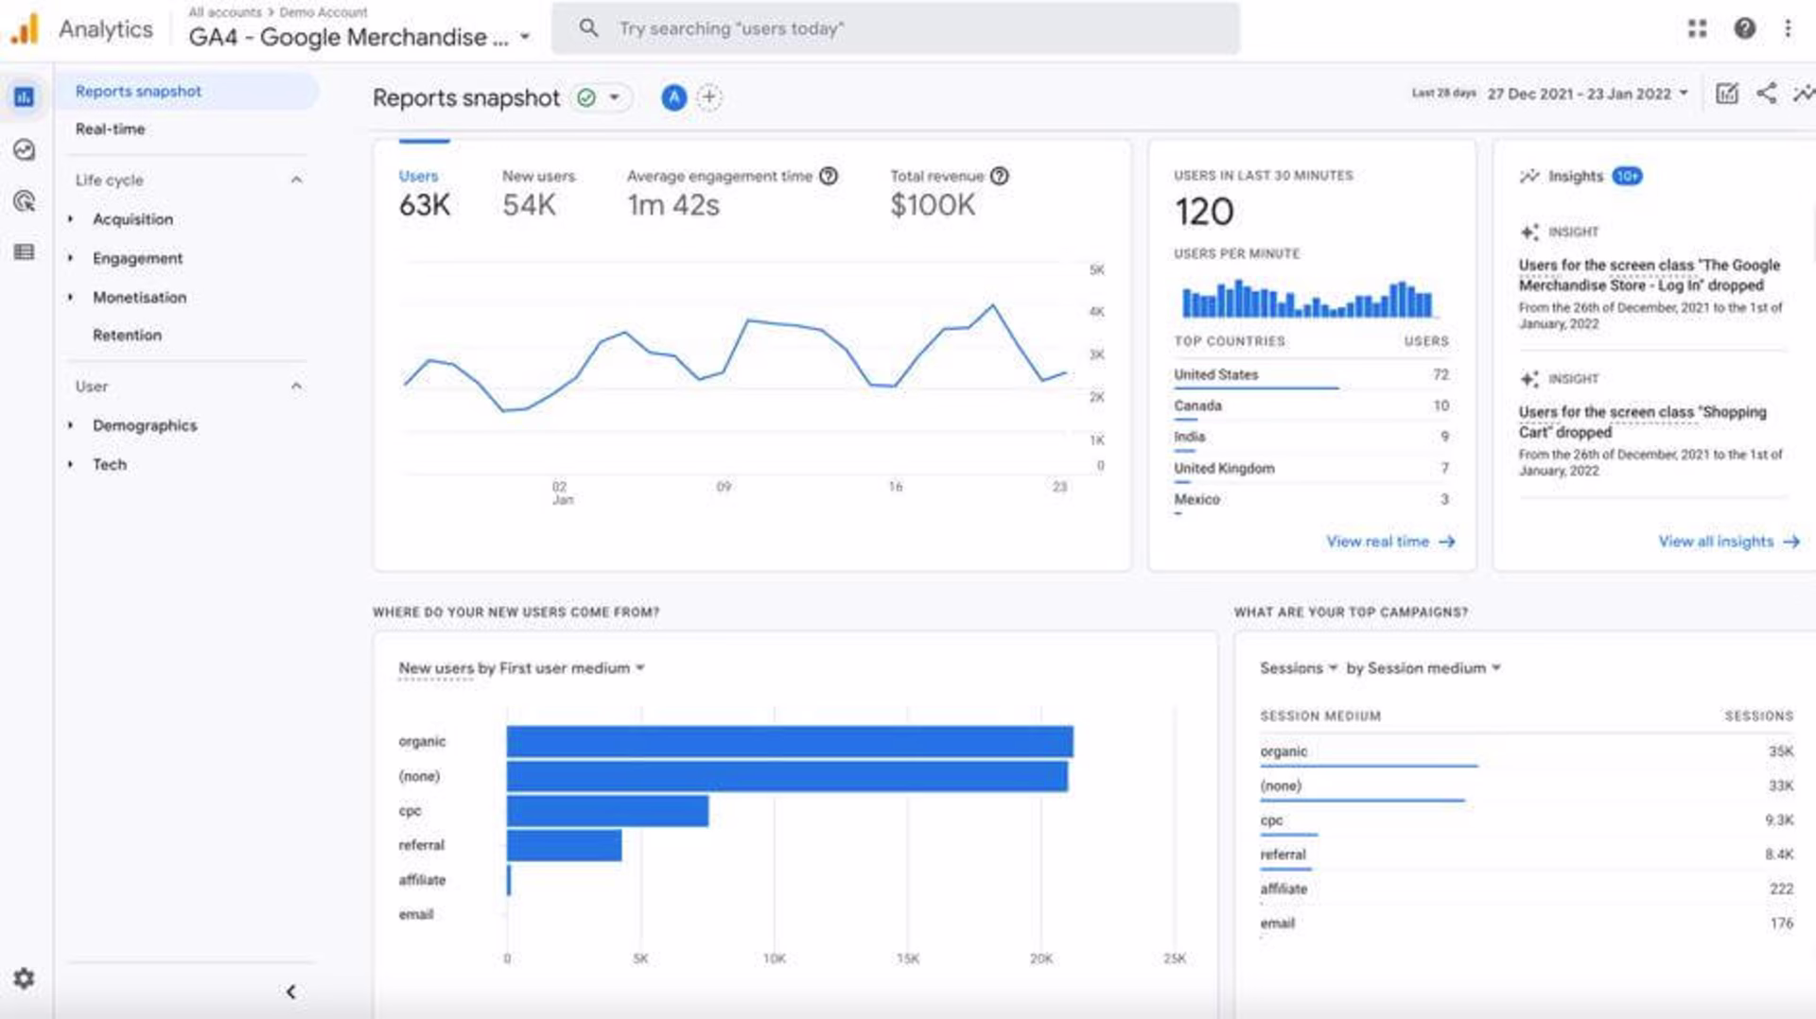Click the search magnifier icon

click(588, 28)
